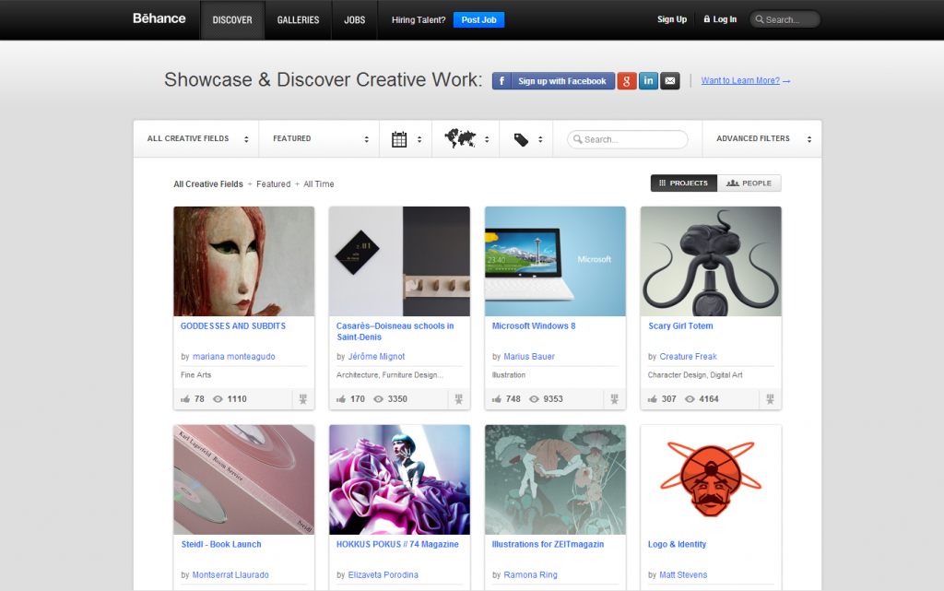
Task: Open the Scary Girl Totem project thumbnail
Action: coord(710,261)
